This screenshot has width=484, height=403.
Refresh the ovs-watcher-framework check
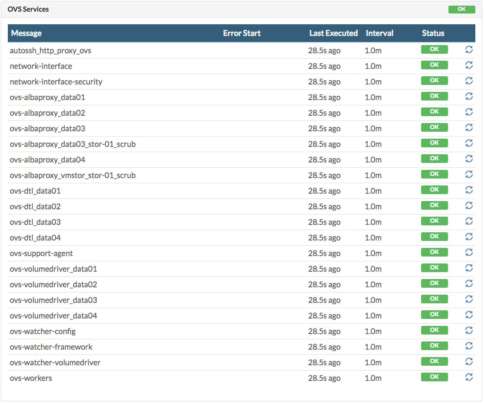pyautogui.click(x=468, y=346)
